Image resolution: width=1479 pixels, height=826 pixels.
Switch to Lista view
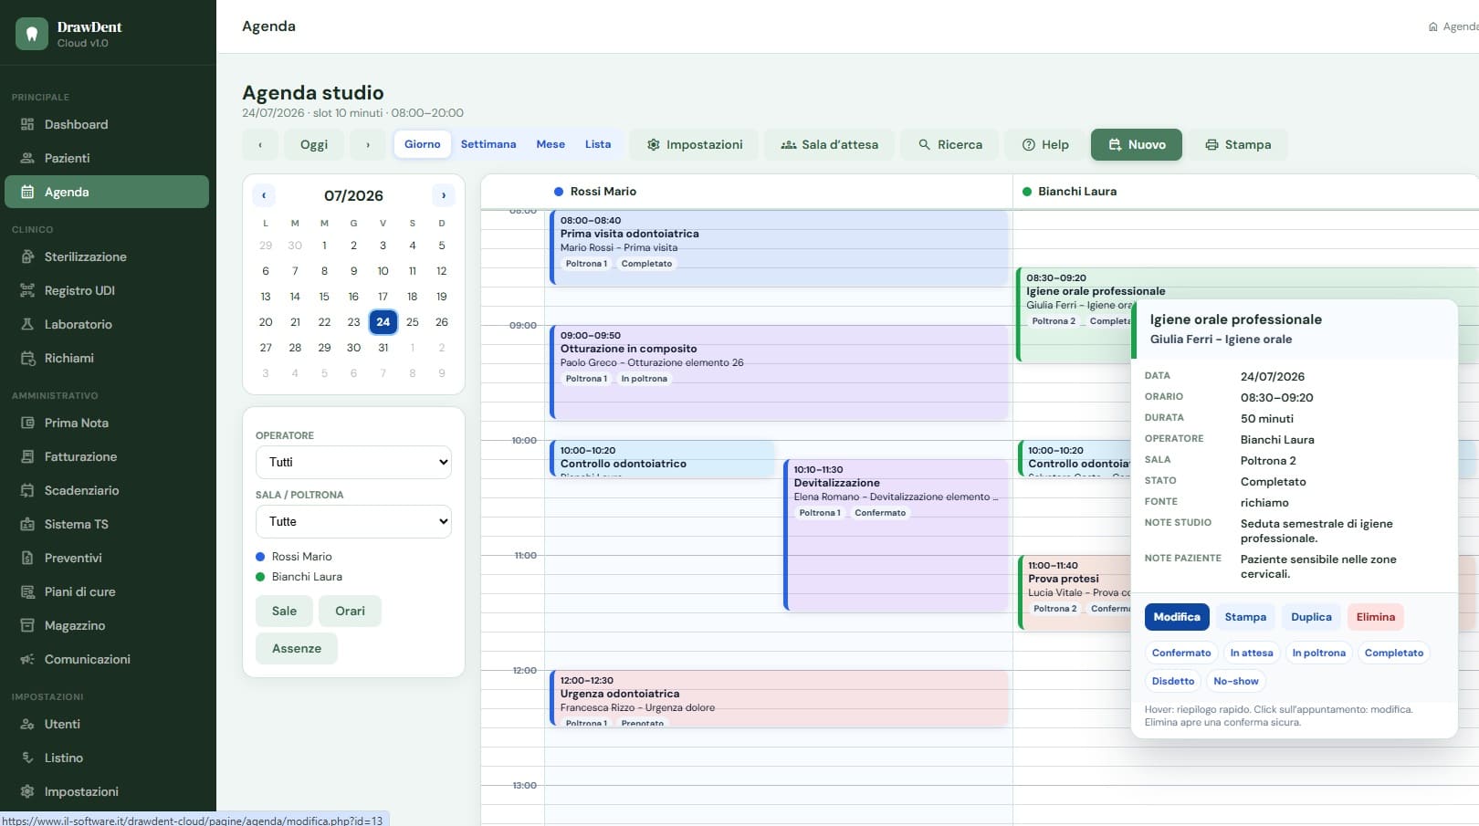point(598,144)
